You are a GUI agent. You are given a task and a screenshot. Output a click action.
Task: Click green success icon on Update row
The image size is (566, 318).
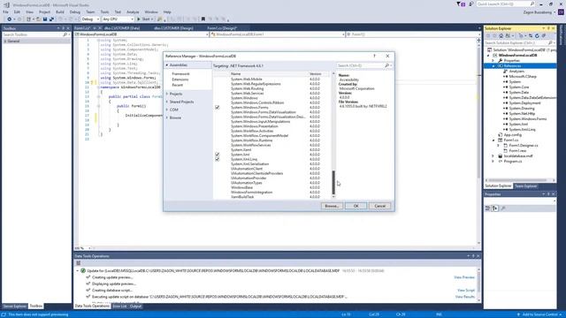(x=83, y=270)
